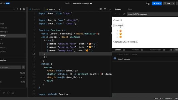Close the index.js editor tab
Screen dimensions: 178x100
coord(59,9)
